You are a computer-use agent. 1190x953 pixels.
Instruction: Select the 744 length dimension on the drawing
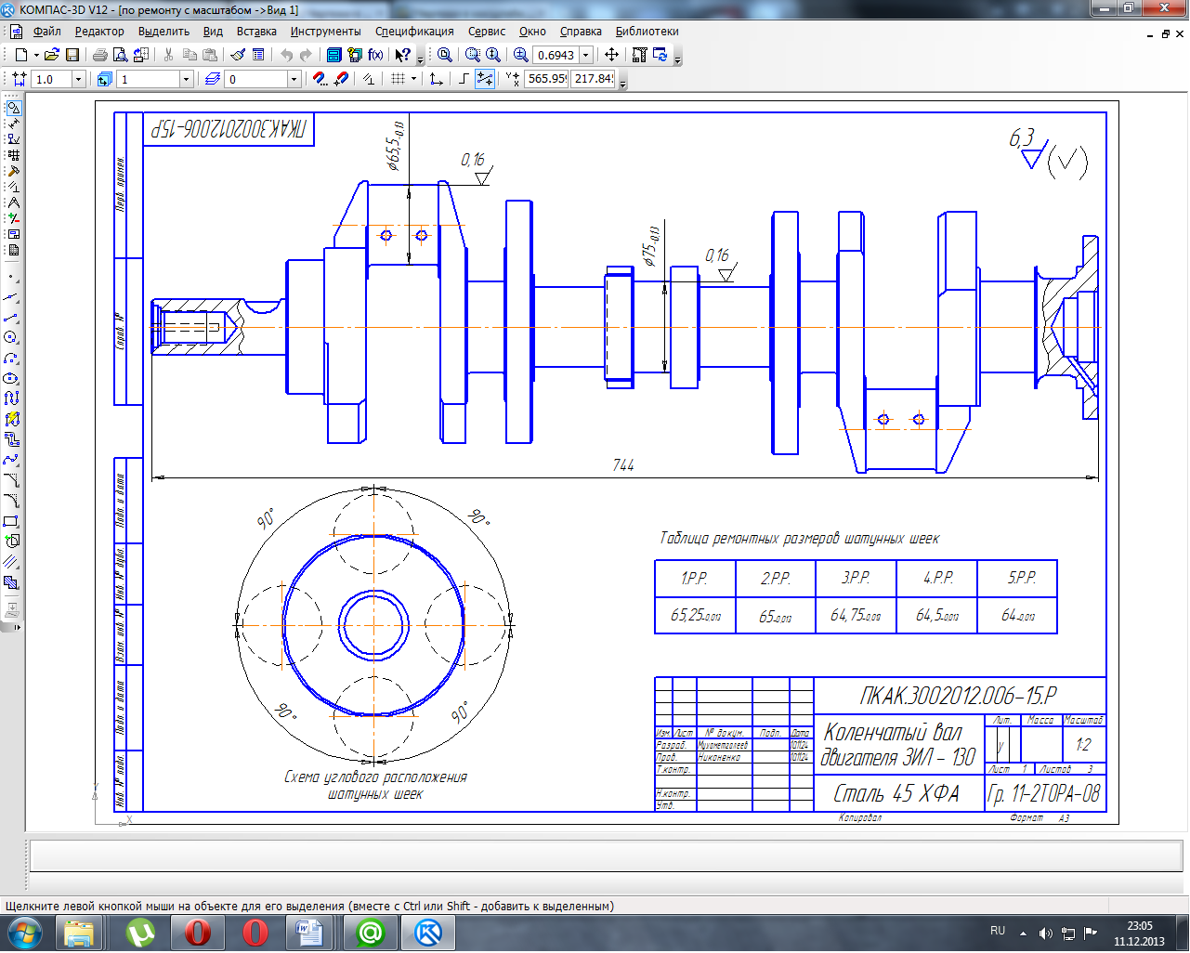[x=623, y=464]
